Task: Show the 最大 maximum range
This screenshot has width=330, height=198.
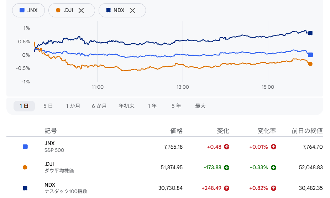Action: (200, 106)
